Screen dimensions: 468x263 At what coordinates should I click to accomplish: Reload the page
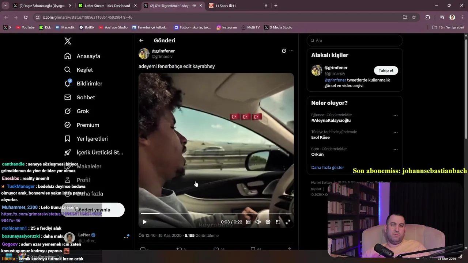click(x=26, y=17)
